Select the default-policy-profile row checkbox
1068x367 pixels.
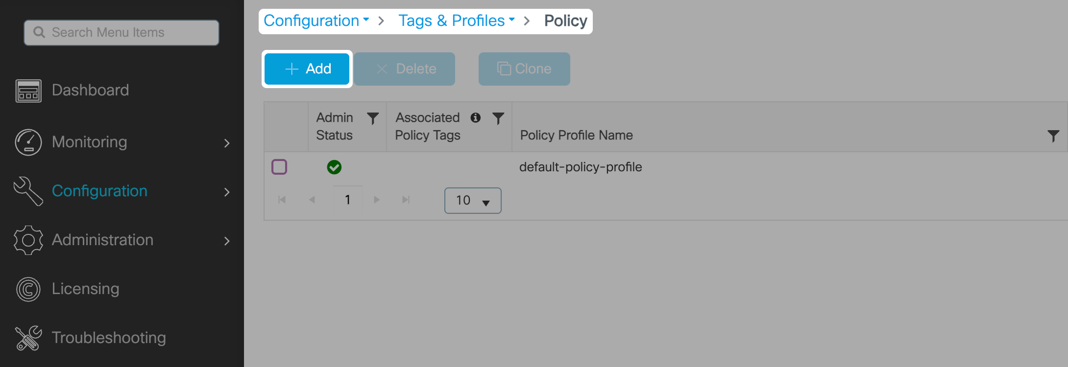pos(279,167)
